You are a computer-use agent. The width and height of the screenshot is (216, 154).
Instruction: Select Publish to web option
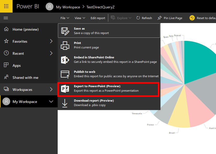(109, 74)
